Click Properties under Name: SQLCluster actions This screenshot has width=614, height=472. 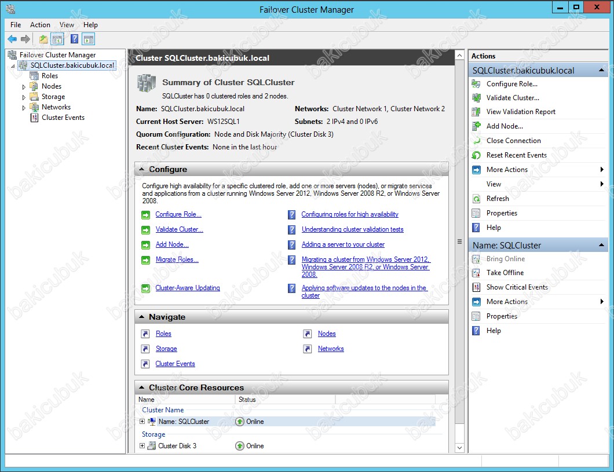pos(502,316)
